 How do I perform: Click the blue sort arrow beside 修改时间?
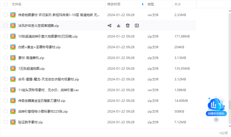point(142,4)
